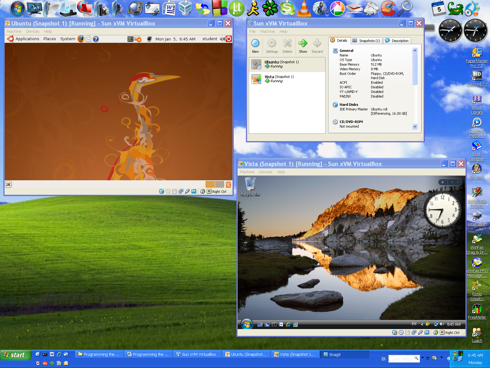Click the Ubuntu network monitor panel icon
The height and width of the screenshot is (368, 490).
tap(149, 39)
